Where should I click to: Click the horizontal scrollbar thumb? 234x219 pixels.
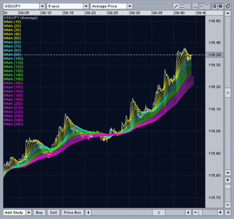159,213
